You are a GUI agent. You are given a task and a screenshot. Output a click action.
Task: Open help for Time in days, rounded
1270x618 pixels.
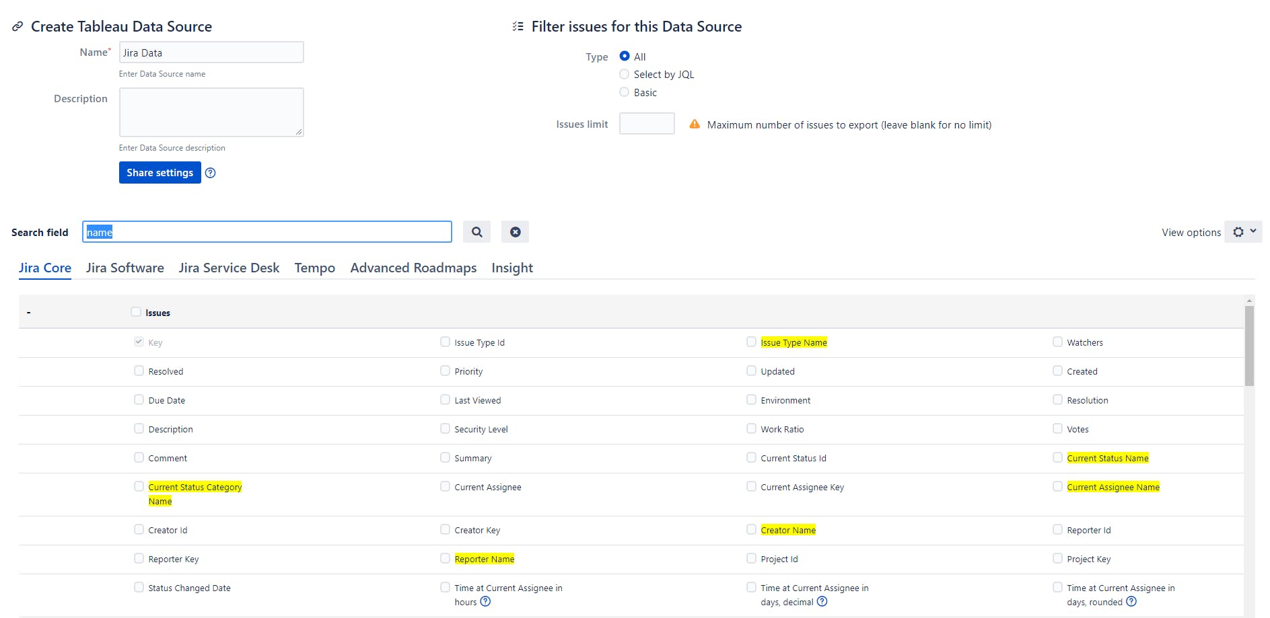1131,602
